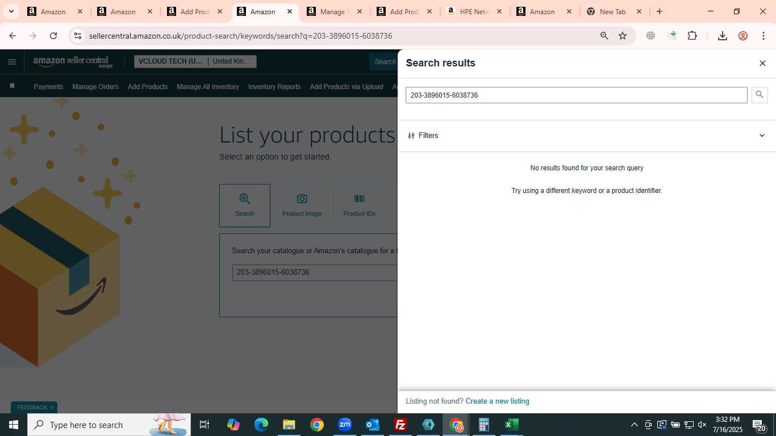Open the VCLOUD TECH account switcher
This screenshot has width=776, height=436.
[170, 61]
